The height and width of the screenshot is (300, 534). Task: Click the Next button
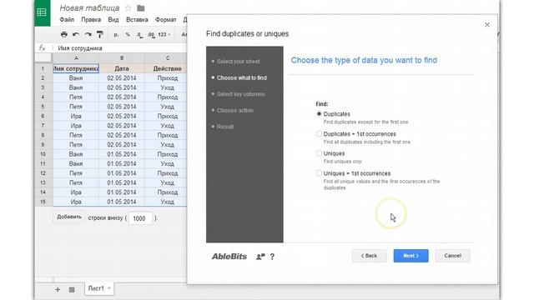click(x=411, y=256)
